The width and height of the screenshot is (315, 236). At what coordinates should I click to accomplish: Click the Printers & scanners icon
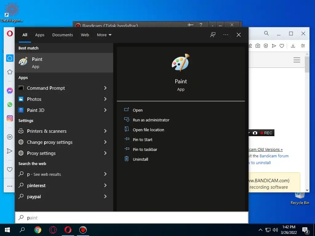point(21,131)
